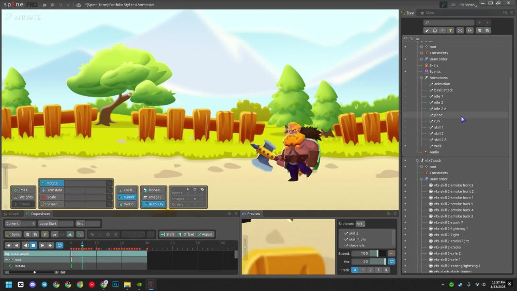Toggle Bones compensation
Image resolution: width=517 pixels, height=291 pixels.
tap(154, 190)
